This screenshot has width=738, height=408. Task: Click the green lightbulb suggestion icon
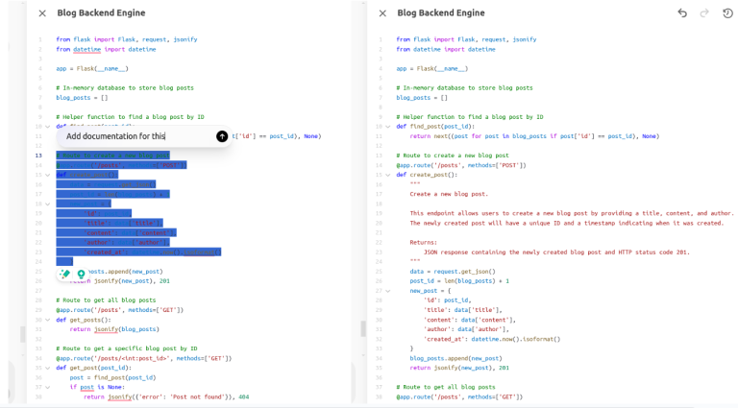[x=81, y=275]
